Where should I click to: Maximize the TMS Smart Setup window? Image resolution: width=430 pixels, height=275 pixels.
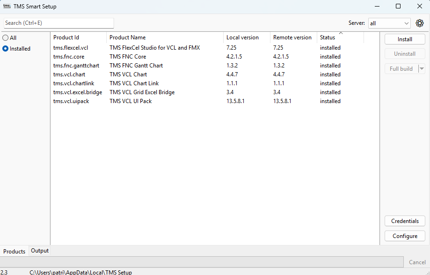[398, 6]
